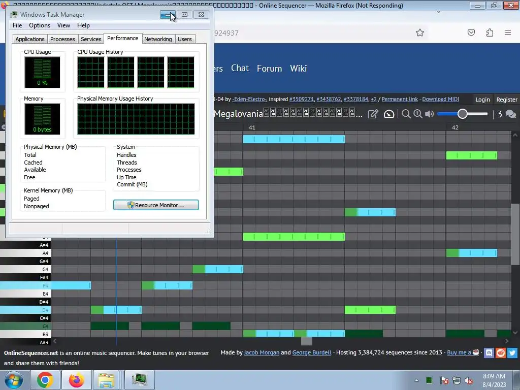The image size is (520, 390).
Task: Switch to the Processes tab
Action: point(62,39)
